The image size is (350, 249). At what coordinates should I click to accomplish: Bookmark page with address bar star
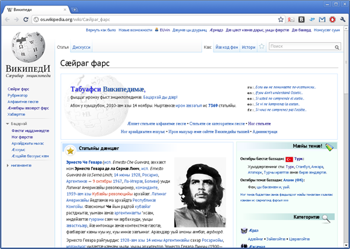coord(281,20)
